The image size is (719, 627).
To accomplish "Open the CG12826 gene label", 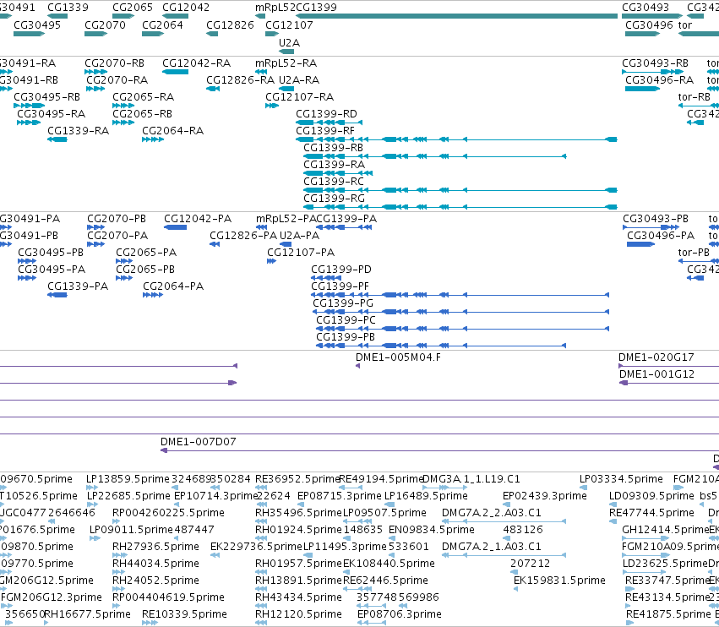I will pyautogui.click(x=230, y=25).
